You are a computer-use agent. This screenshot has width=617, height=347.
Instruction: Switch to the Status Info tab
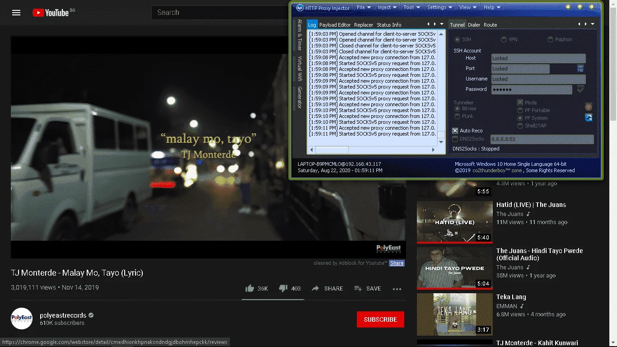(389, 25)
